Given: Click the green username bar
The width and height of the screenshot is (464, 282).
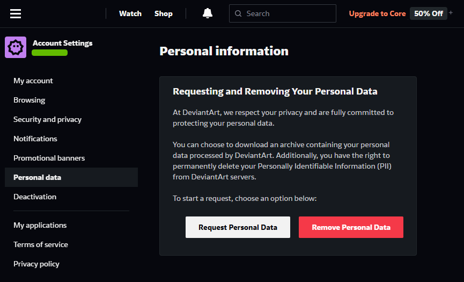Looking at the screenshot, I should pos(50,53).
